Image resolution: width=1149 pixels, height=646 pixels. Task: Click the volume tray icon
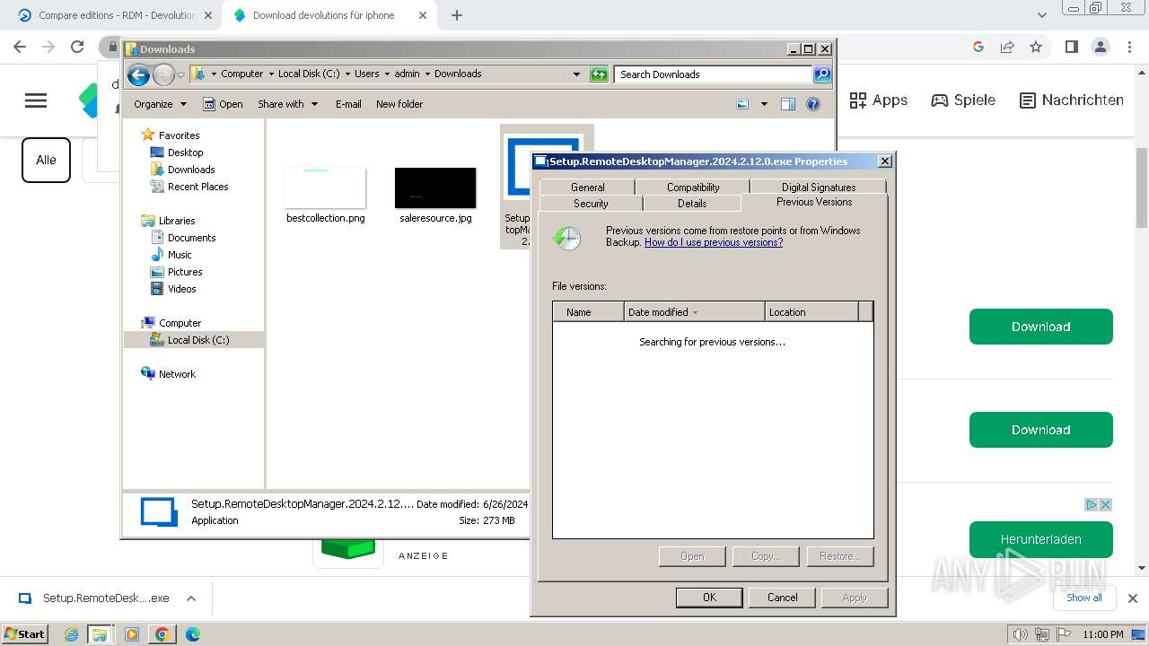(1021, 634)
